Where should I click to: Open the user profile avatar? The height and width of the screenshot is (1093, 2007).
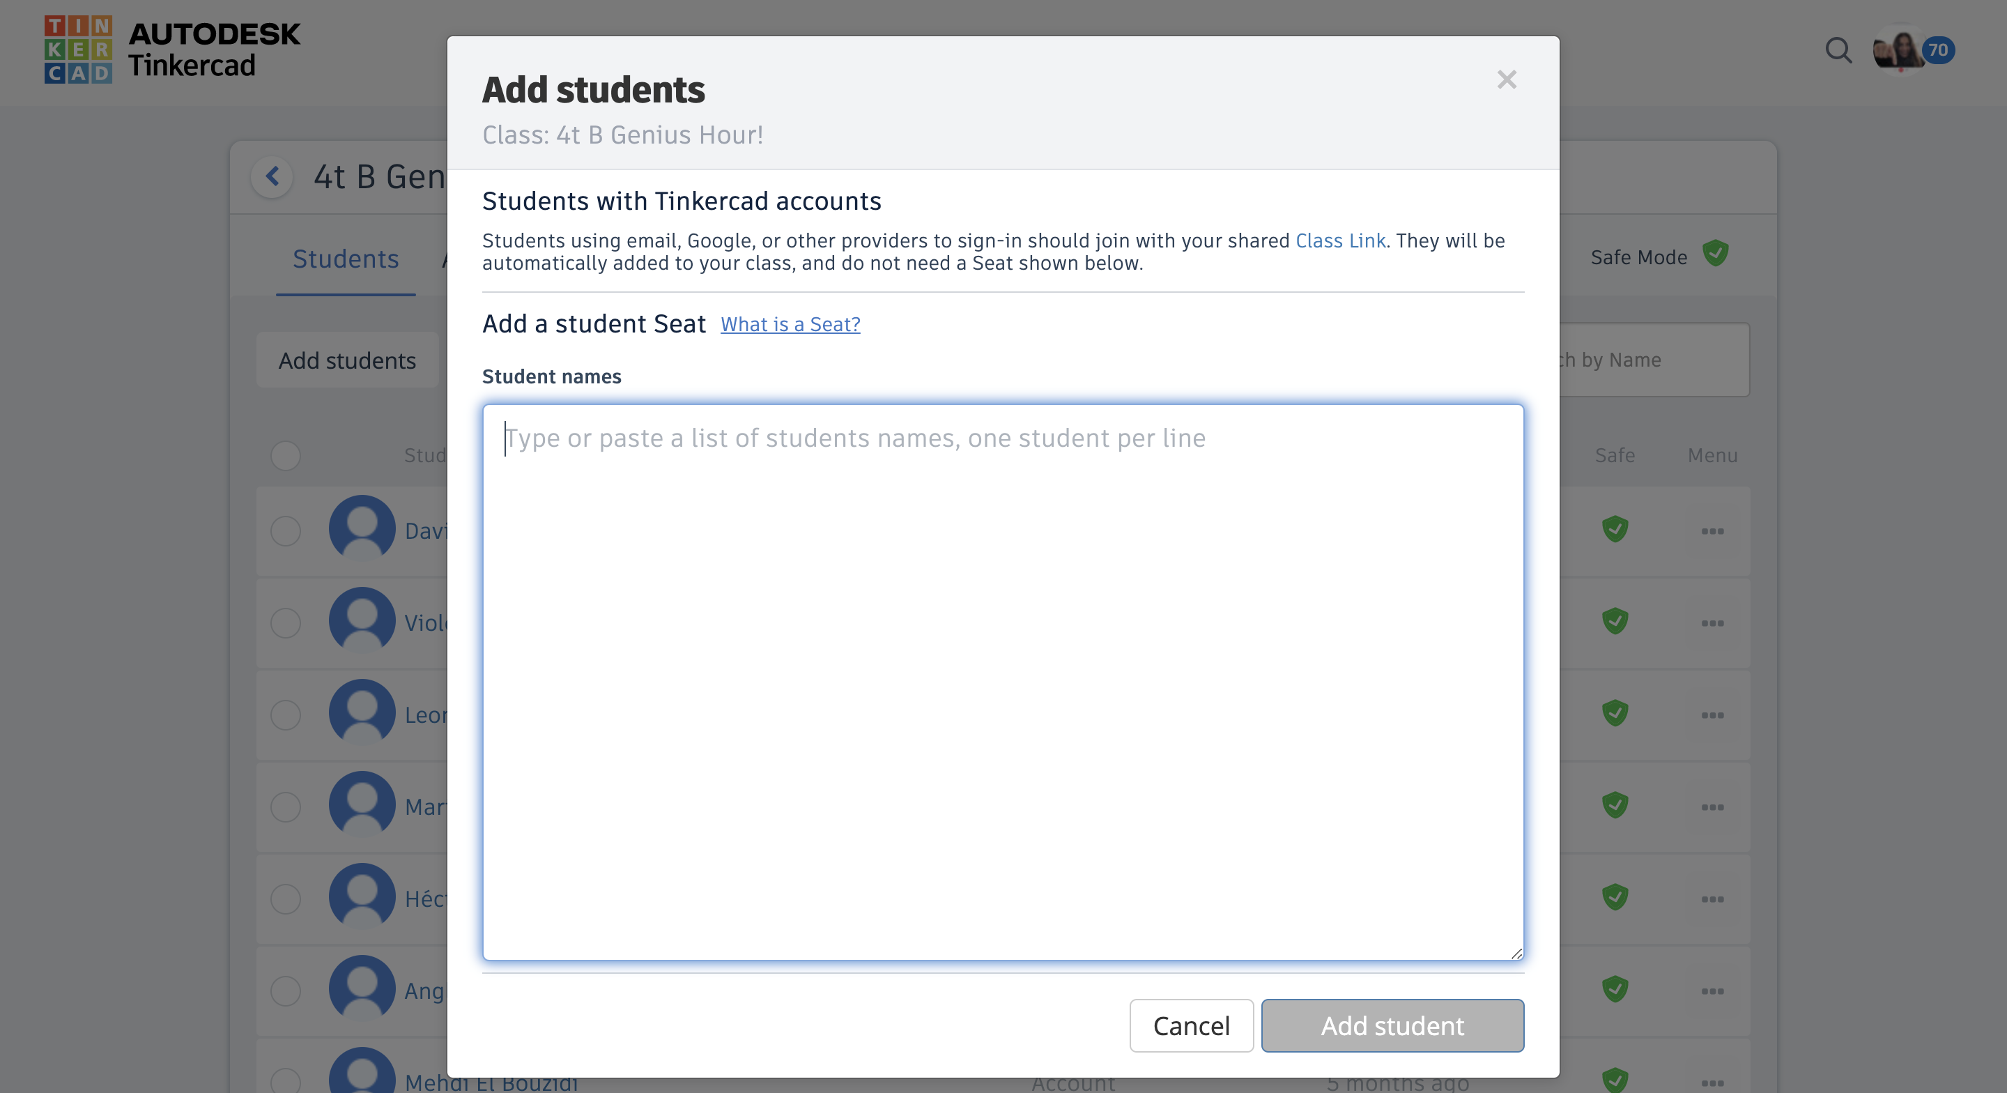(x=1897, y=51)
